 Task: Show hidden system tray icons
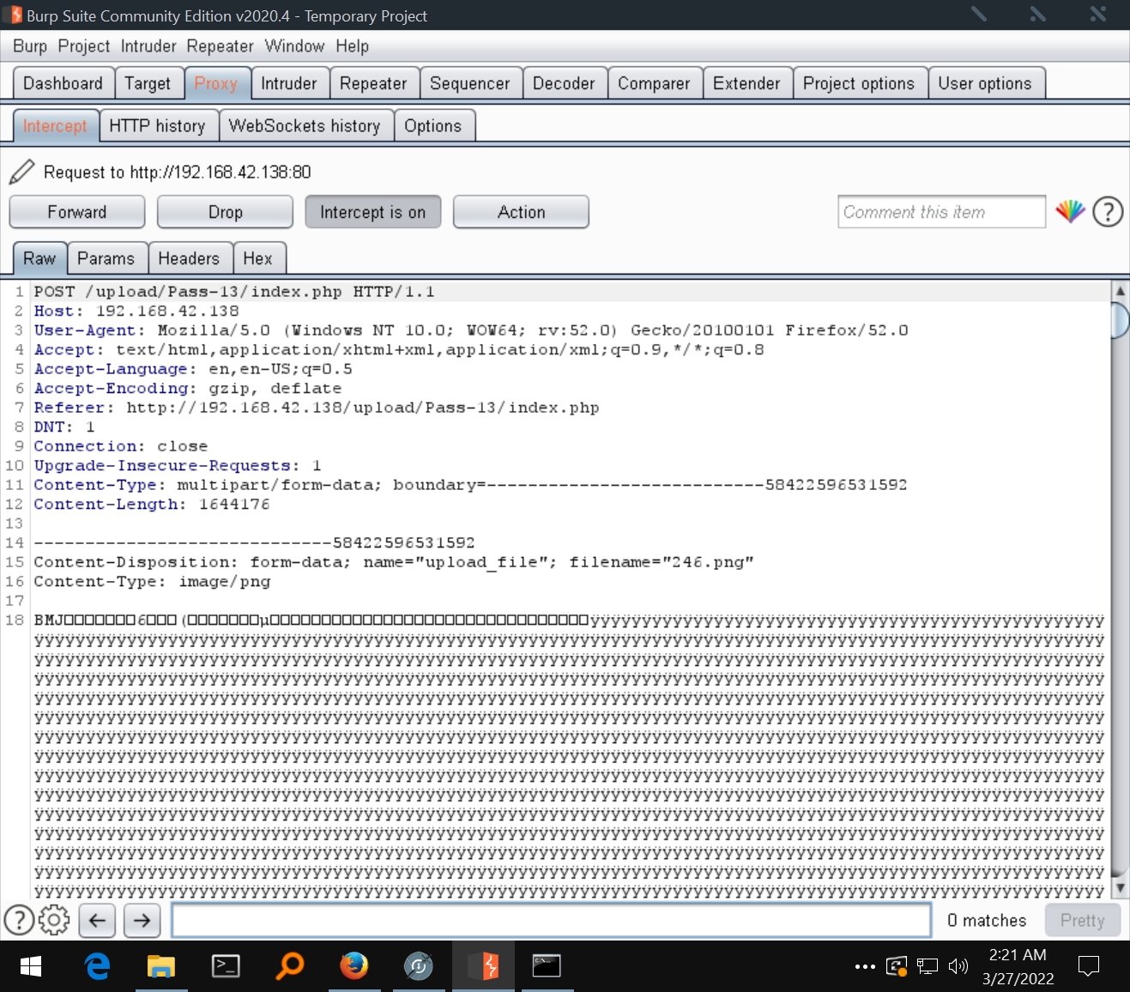865,966
